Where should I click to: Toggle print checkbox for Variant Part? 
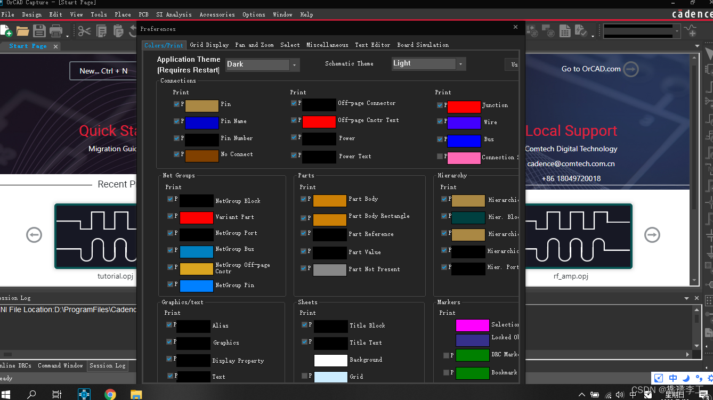pyautogui.click(x=170, y=216)
